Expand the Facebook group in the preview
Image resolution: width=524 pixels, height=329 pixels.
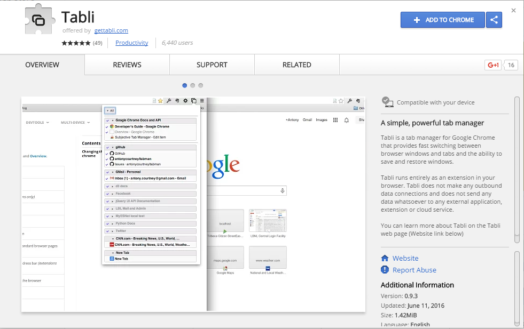coord(112,194)
